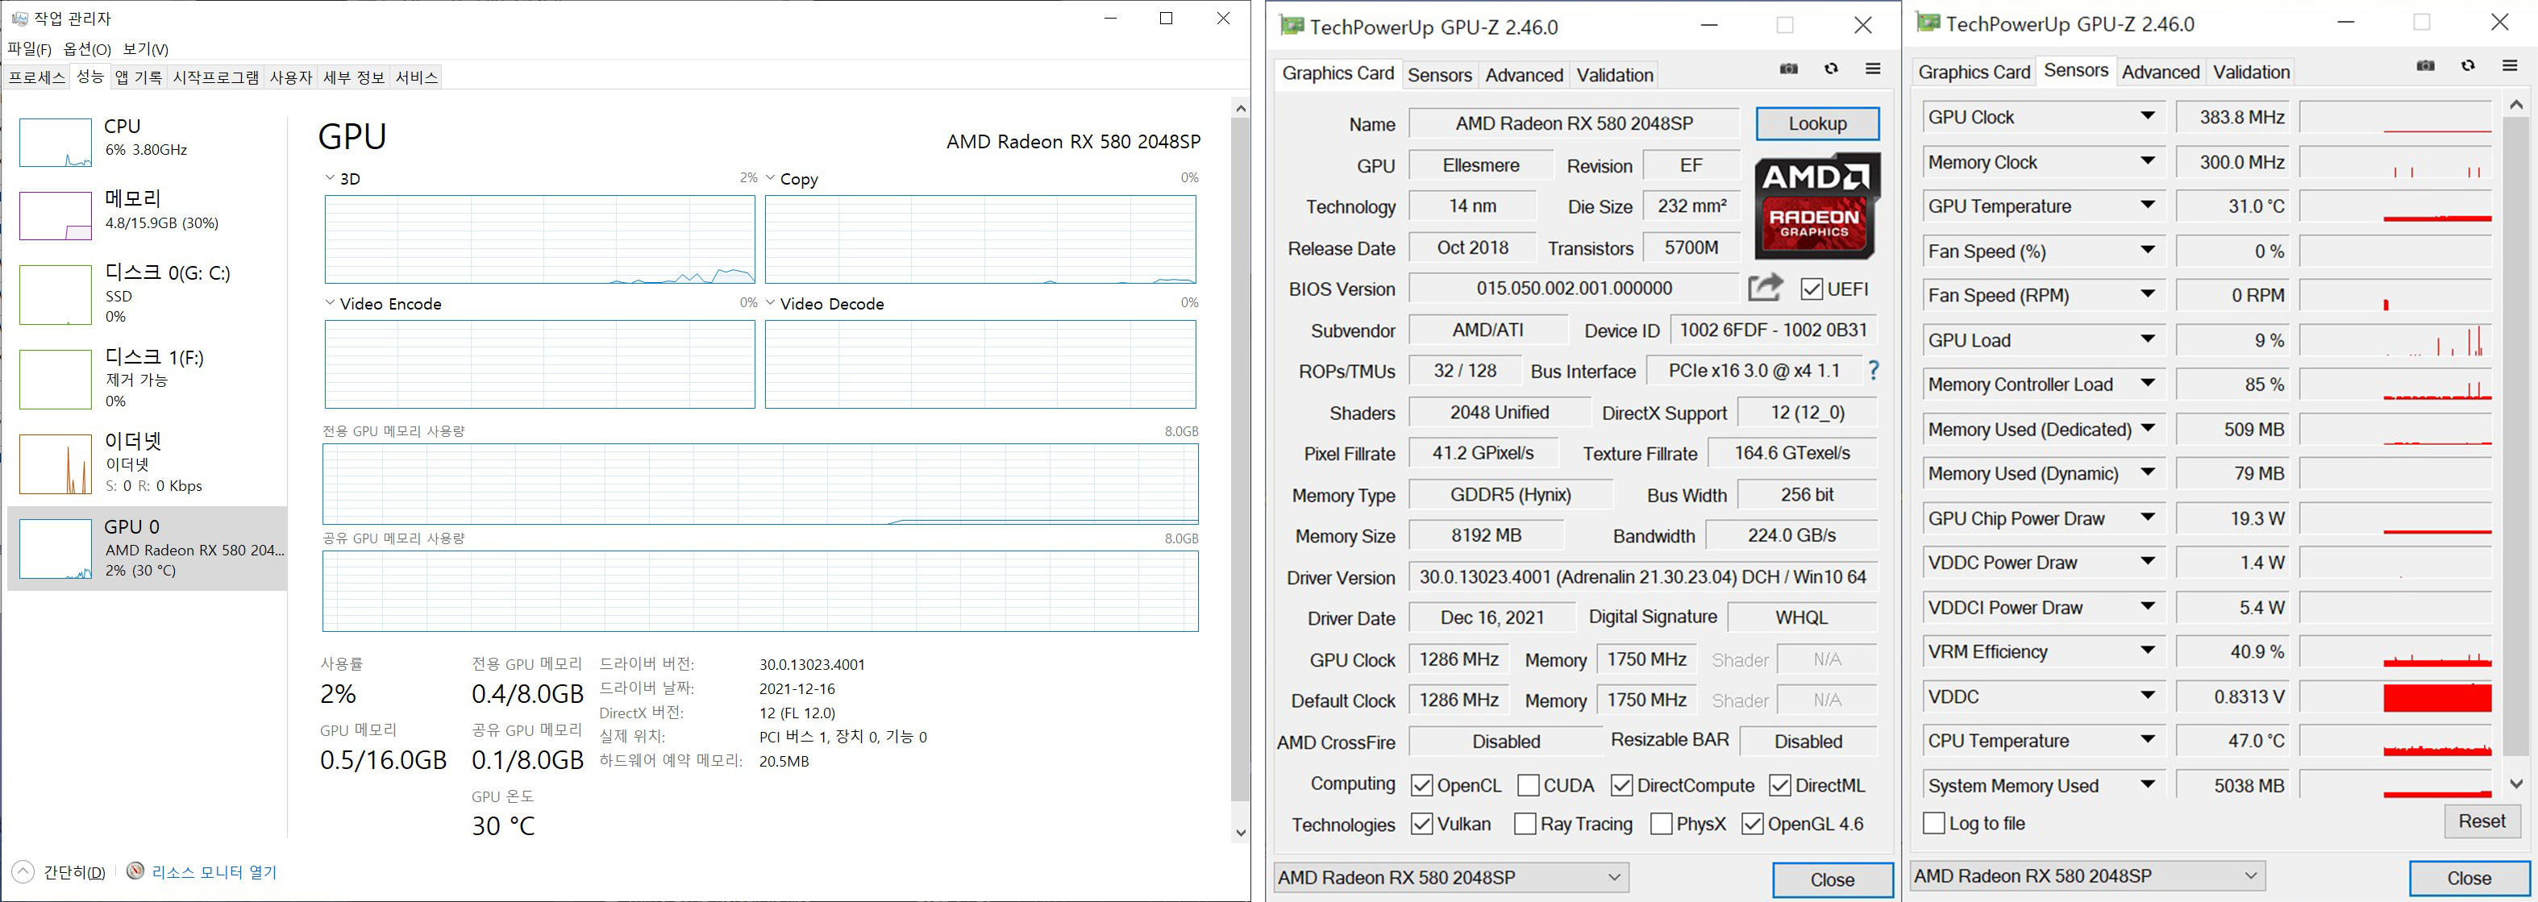Viewport: 2538px width, 902px height.
Task: Click the Lookup button
Action: (x=1816, y=123)
